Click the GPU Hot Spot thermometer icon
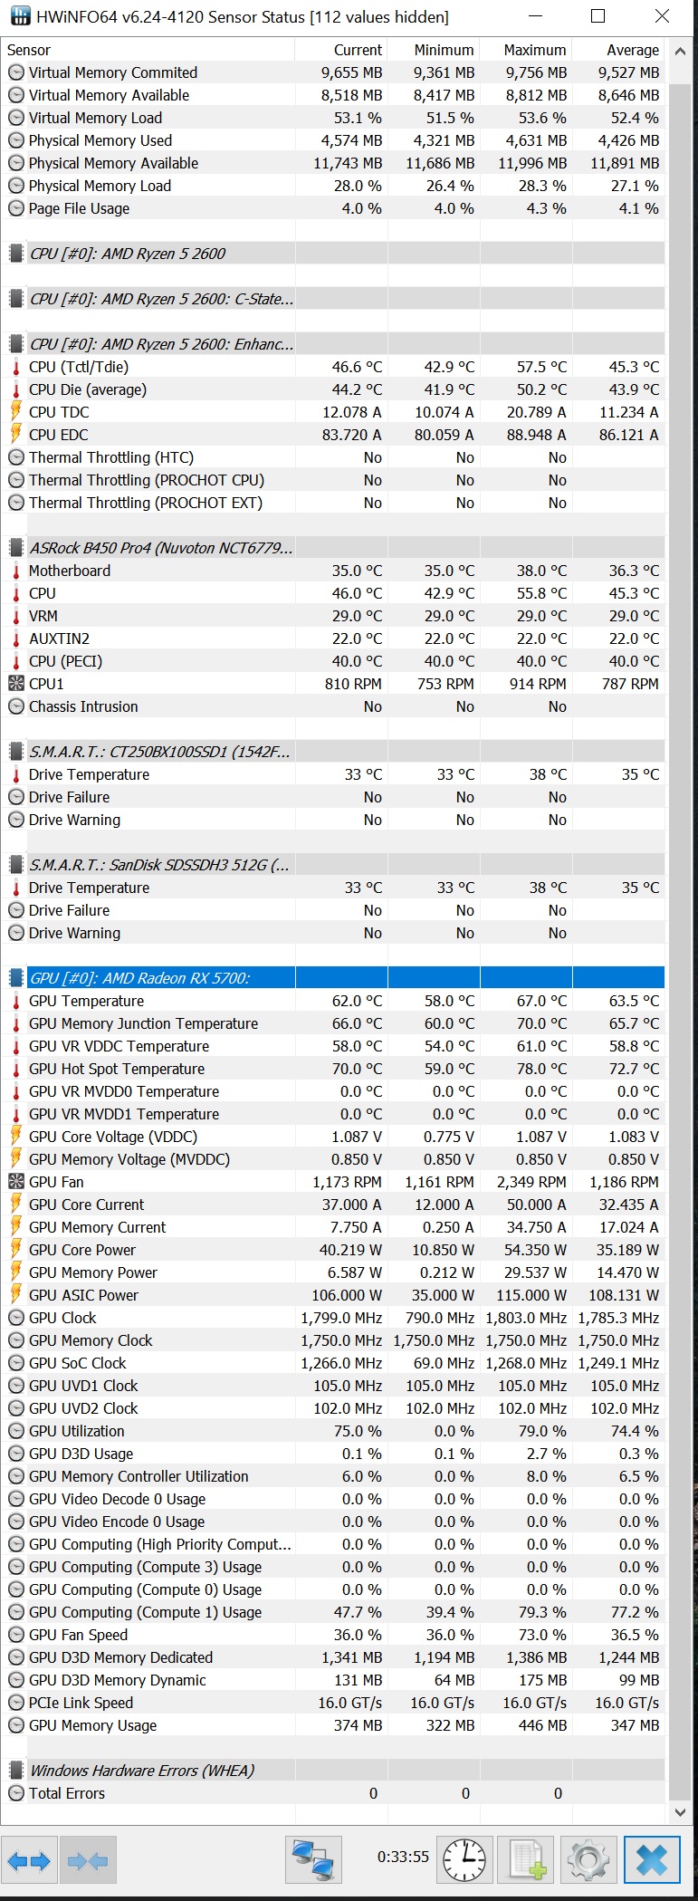This screenshot has height=1901, width=698. (15, 1069)
